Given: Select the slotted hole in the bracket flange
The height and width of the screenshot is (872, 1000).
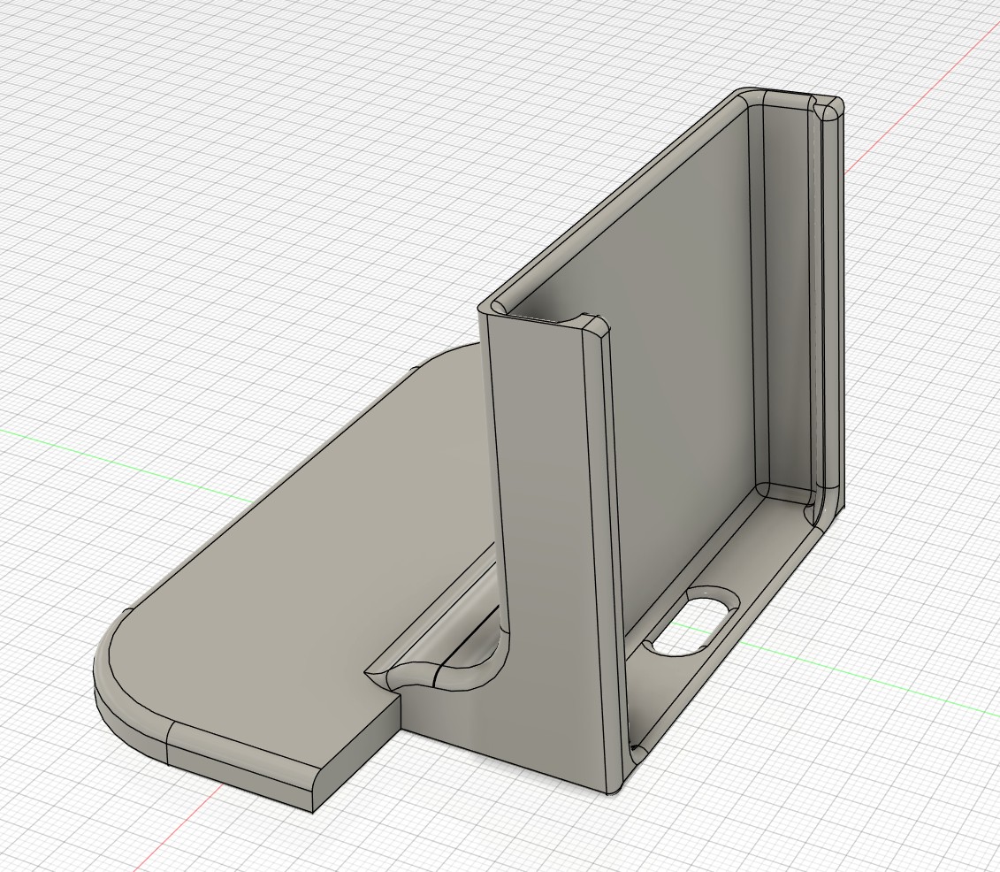Looking at the screenshot, I should [x=692, y=621].
